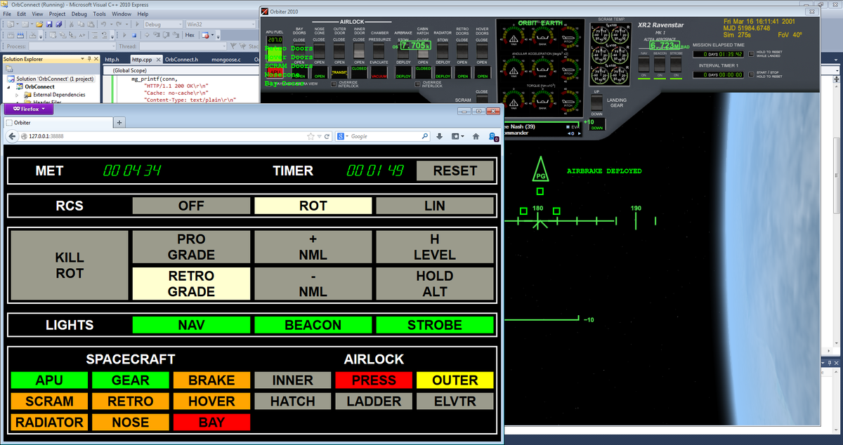
Task: Set RCS mode to LIN
Action: coord(435,206)
